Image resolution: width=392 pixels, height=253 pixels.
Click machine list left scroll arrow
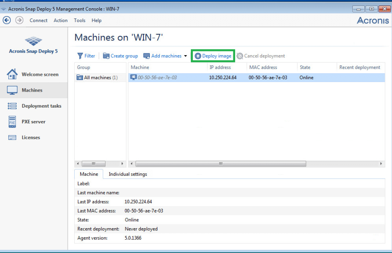pos(132,164)
